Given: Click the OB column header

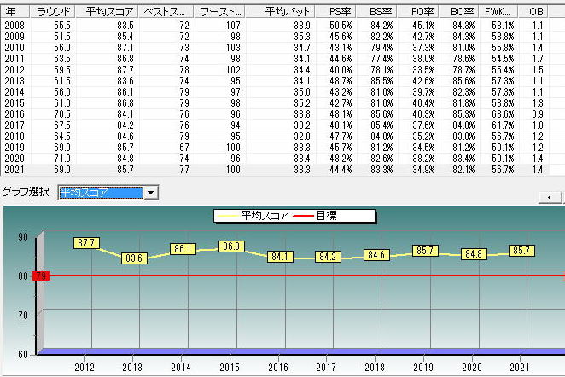Looking at the screenshot, I should click(533, 12).
